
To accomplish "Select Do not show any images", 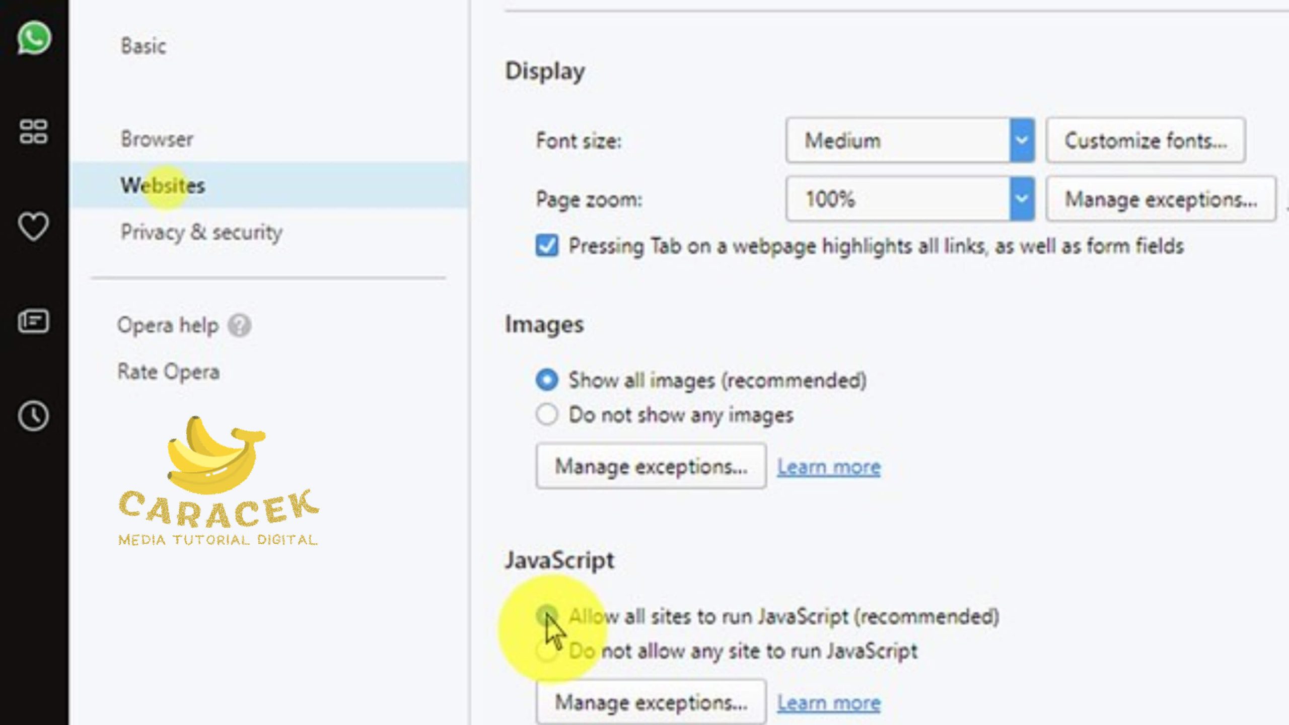I will click(547, 415).
